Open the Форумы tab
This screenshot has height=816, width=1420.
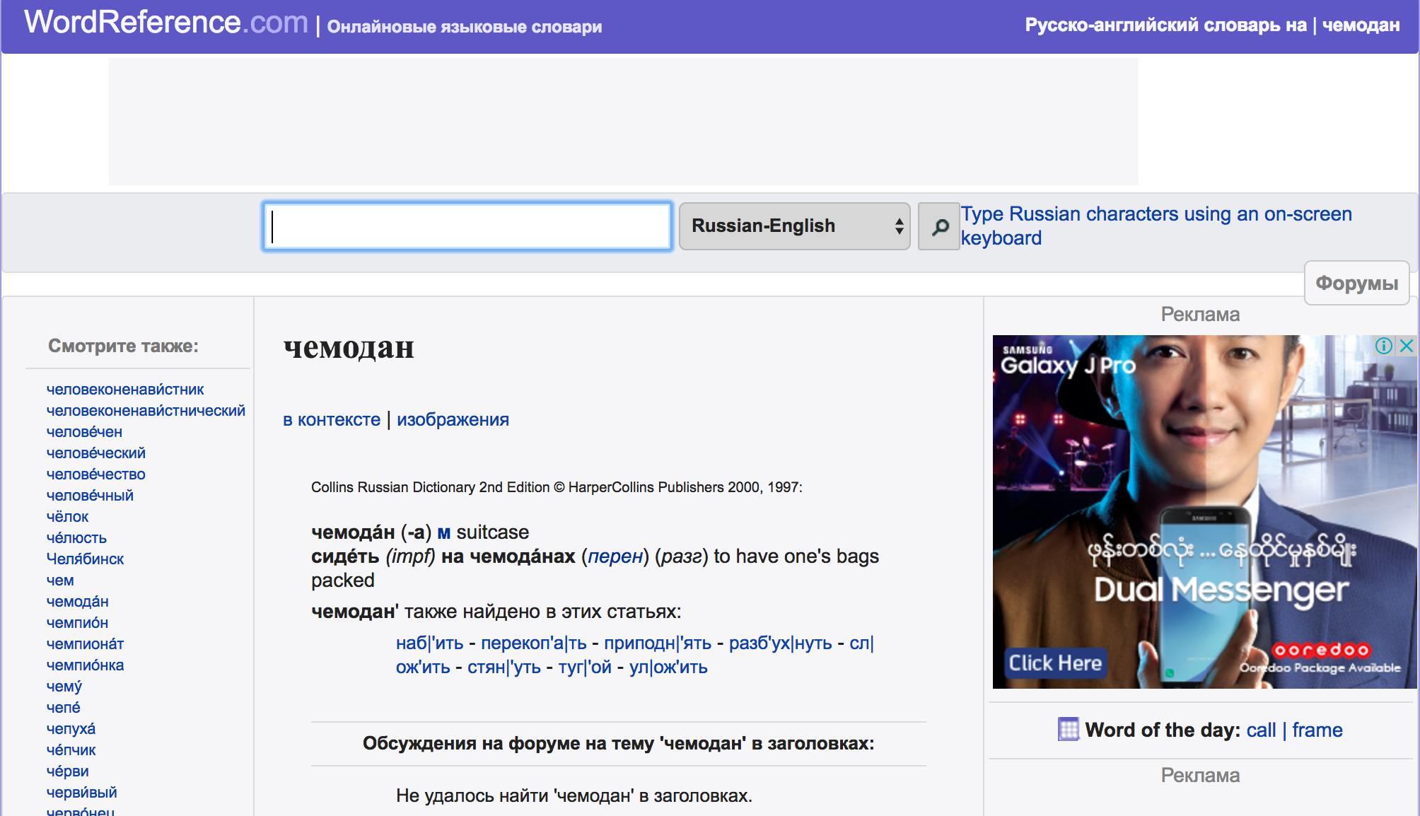tap(1356, 284)
